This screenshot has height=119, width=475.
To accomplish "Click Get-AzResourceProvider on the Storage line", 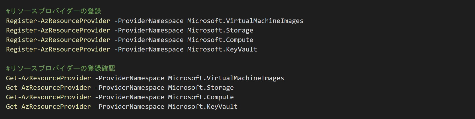I will click(x=48, y=88).
